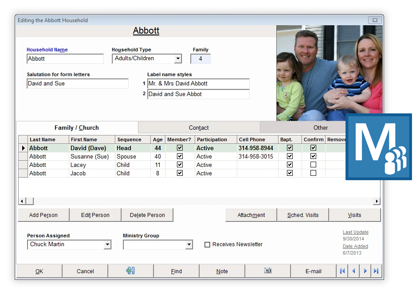
Task: Select the row indicator arrow for David
Action: pyautogui.click(x=22, y=148)
